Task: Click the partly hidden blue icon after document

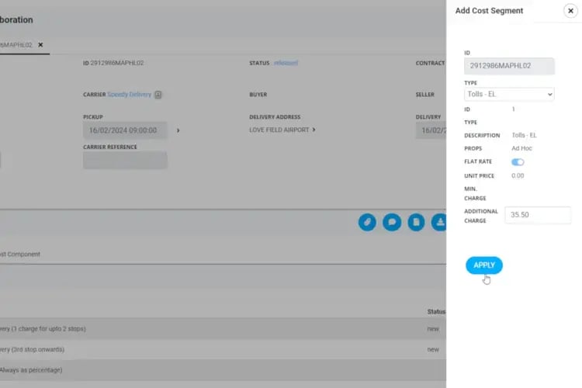Action: pos(438,222)
